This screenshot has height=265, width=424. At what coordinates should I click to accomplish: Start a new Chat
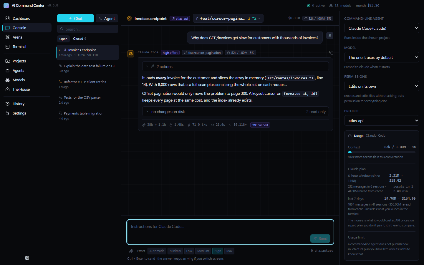75,18
